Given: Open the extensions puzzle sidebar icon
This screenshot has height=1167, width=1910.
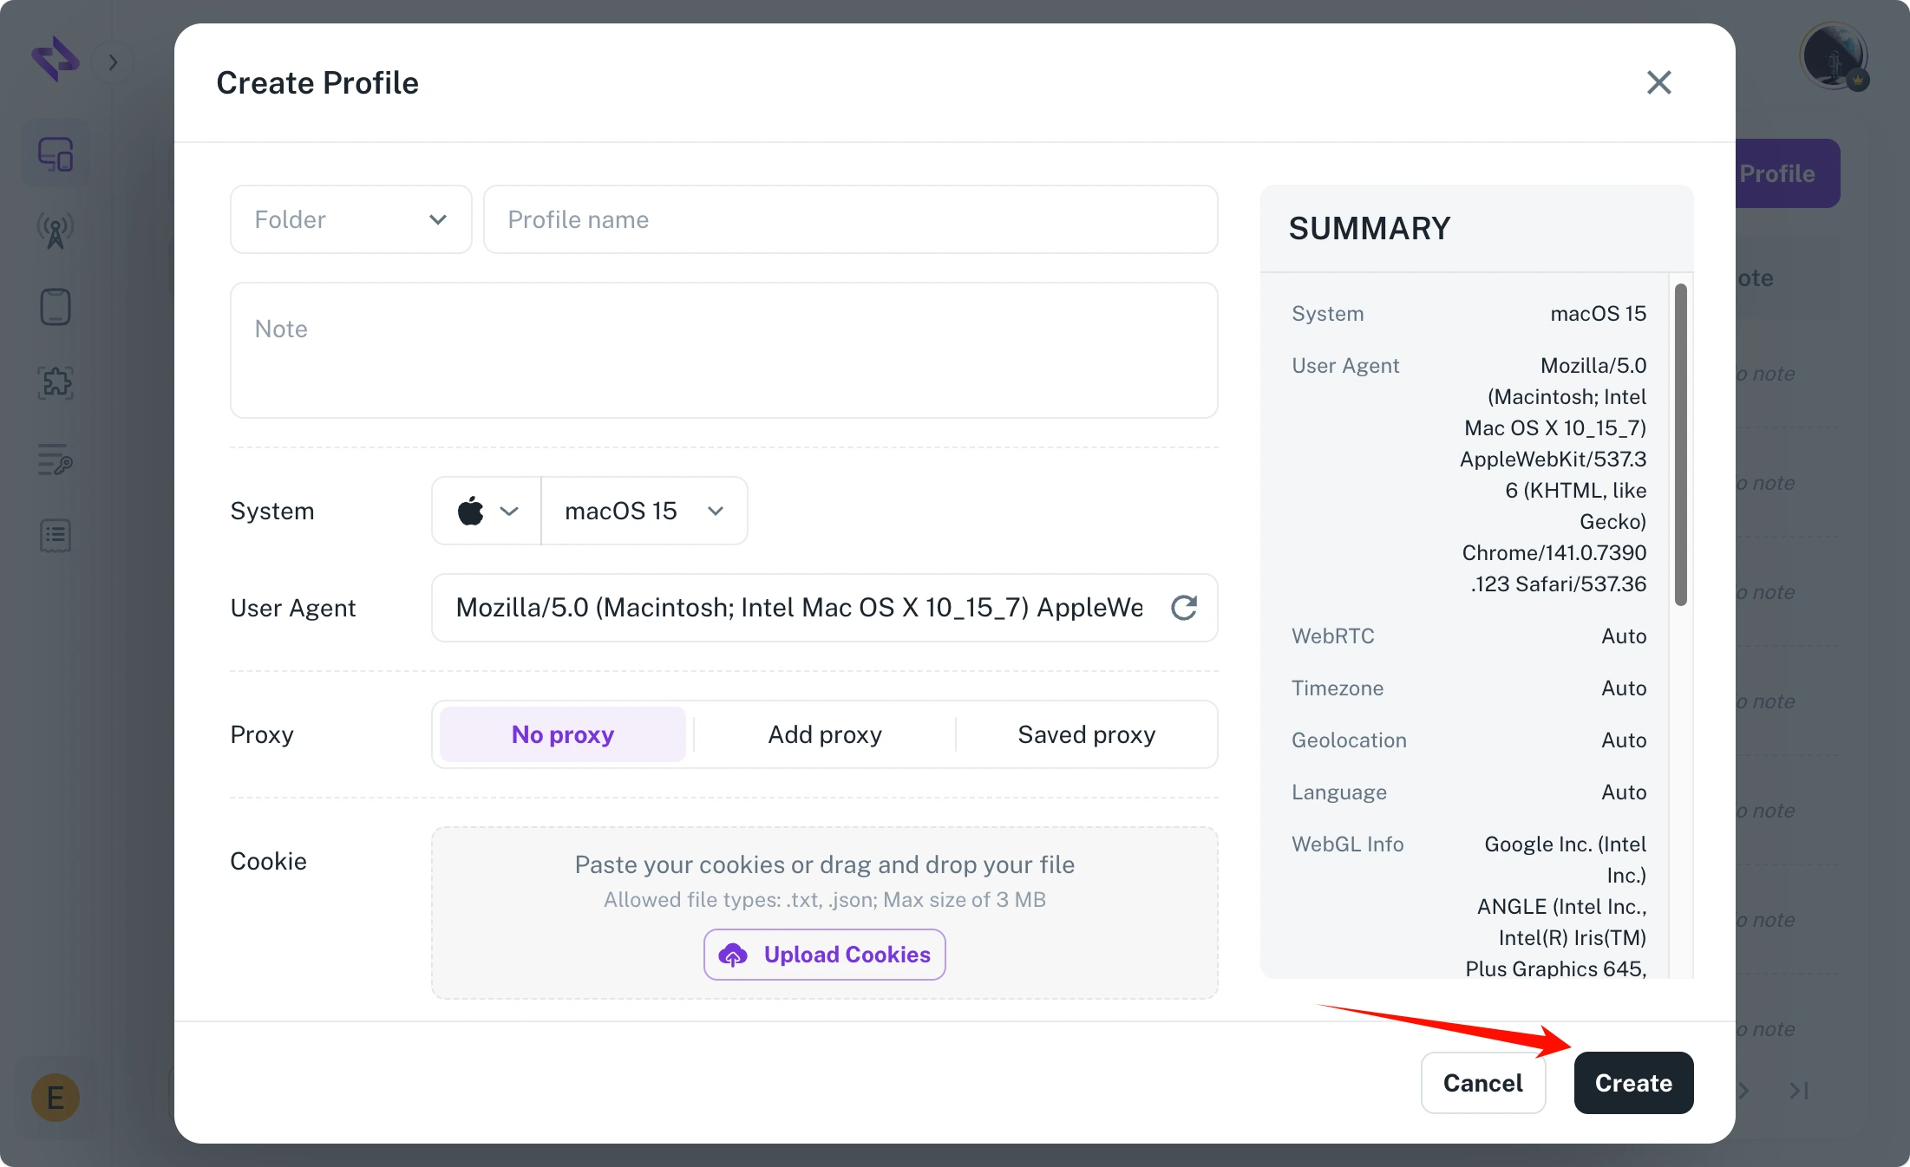Looking at the screenshot, I should click(56, 382).
